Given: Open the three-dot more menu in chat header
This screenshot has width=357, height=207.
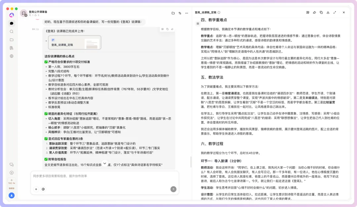Looking at the screenshot, I should [187, 13].
